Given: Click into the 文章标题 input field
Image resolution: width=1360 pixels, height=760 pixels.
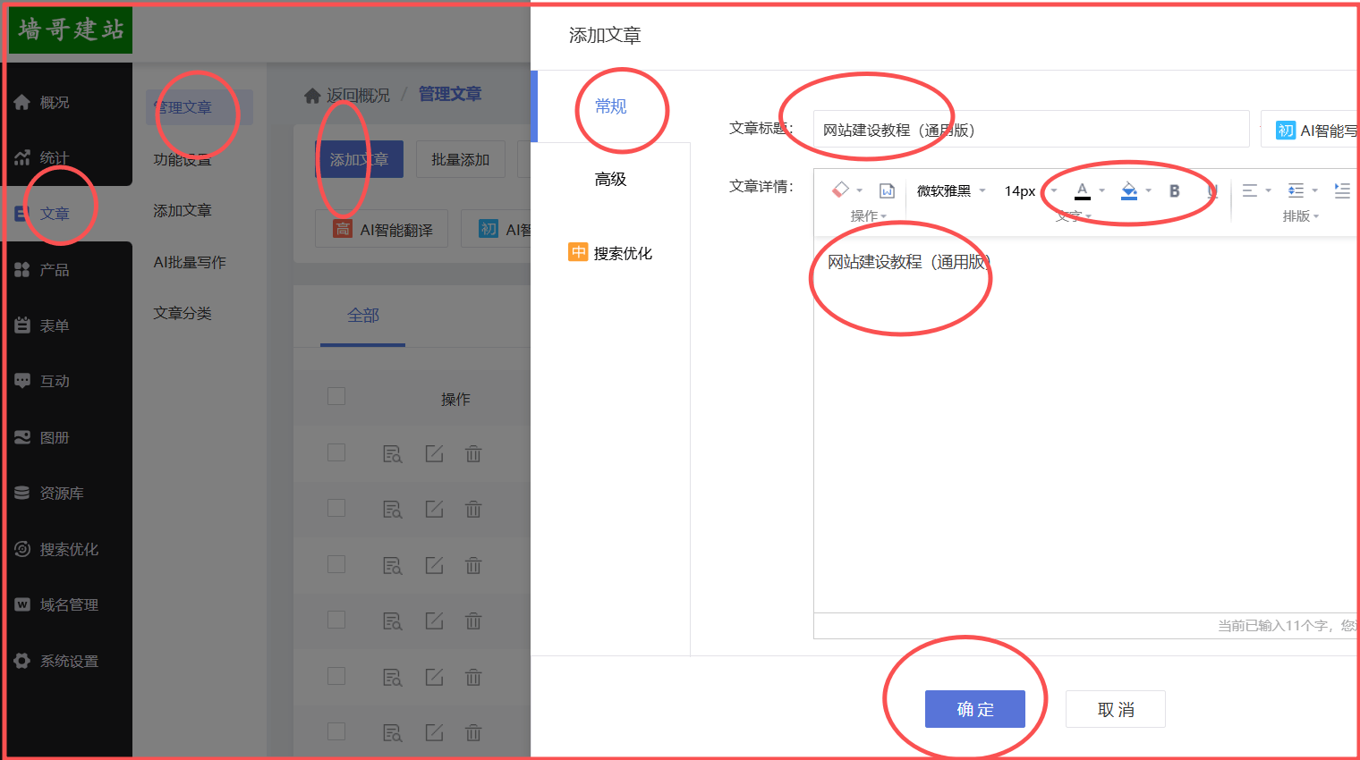Looking at the screenshot, I should tap(1030, 130).
